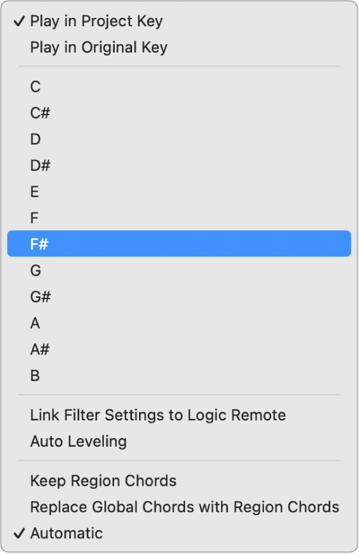The width and height of the screenshot is (359, 555).
Task: Select key D in the menu
Action: [179, 139]
